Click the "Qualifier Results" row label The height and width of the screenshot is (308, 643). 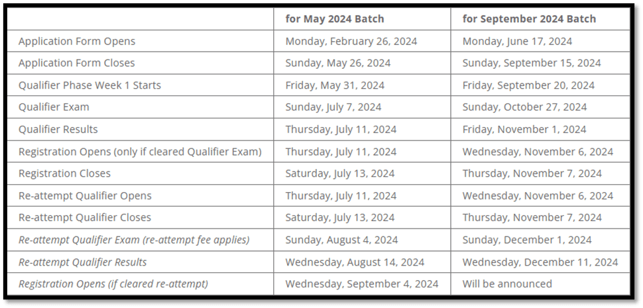[x=58, y=129]
